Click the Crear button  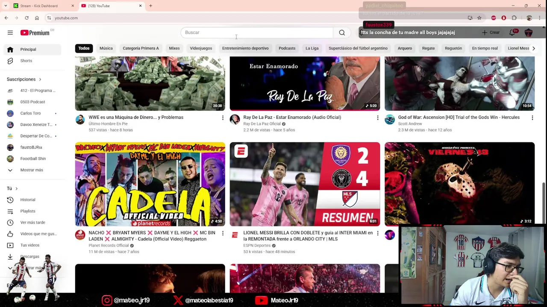tap(491, 32)
